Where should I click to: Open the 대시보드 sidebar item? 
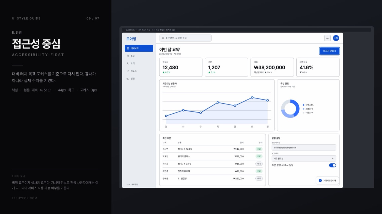139,48
